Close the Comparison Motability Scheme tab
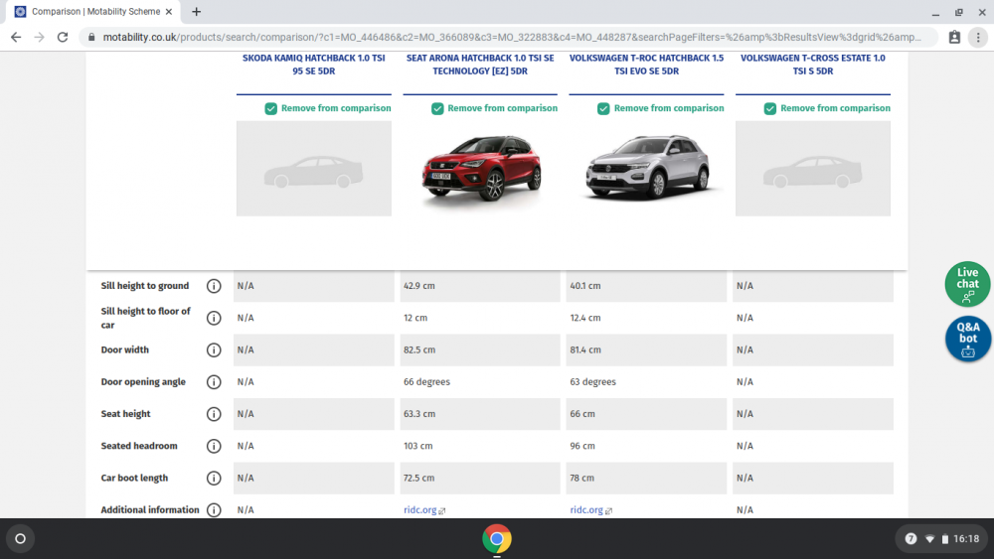Image resolution: width=994 pixels, height=559 pixels. pos(169,11)
